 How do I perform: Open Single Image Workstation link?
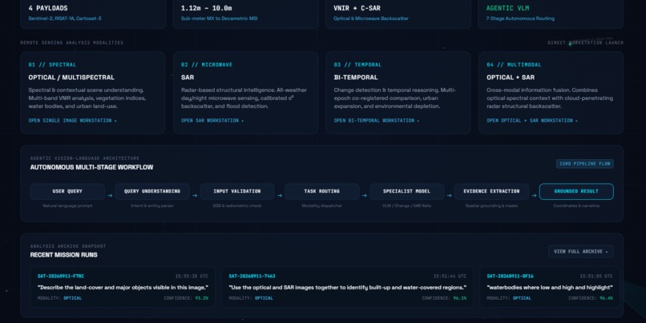[72, 121]
